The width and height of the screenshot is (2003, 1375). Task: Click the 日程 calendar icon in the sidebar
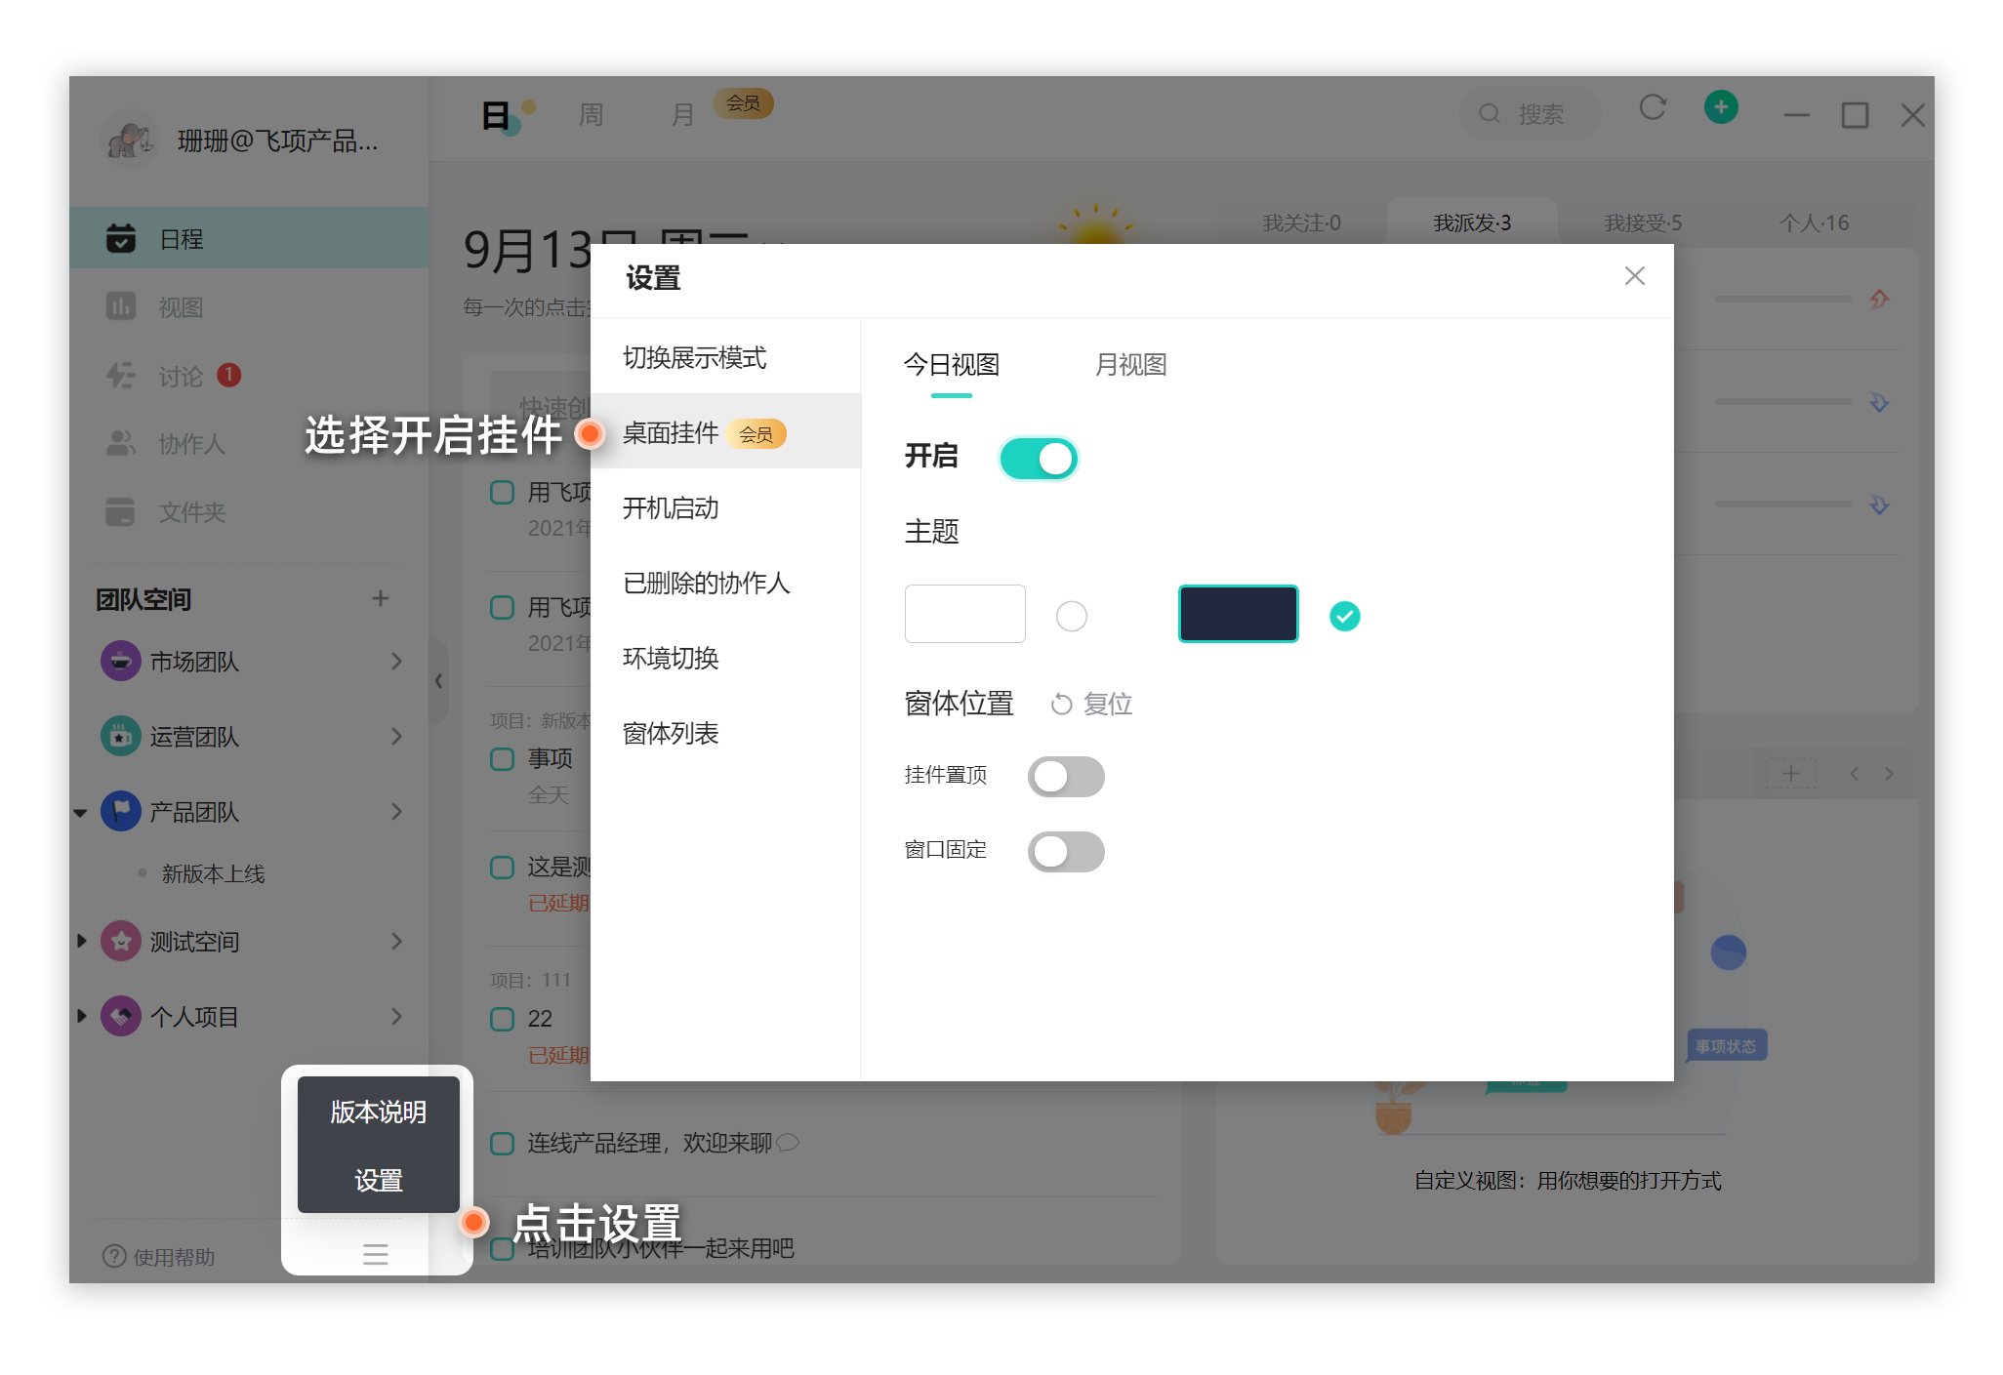click(x=121, y=238)
